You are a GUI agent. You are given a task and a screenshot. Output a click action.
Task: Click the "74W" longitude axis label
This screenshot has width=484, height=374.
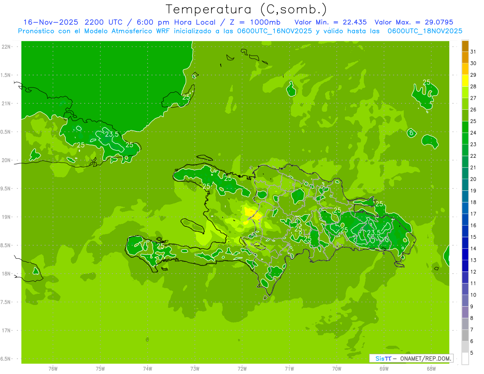coord(148,368)
